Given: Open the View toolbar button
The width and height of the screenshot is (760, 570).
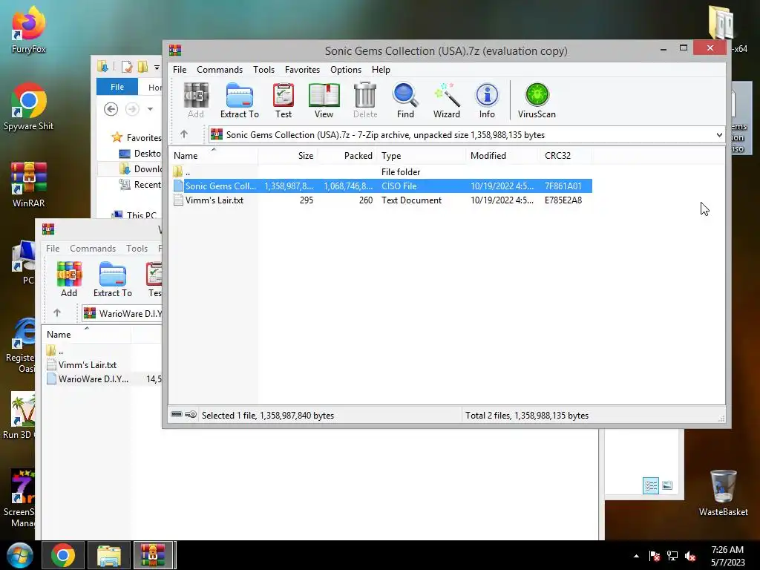Looking at the screenshot, I should pyautogui.click(x=324, y=100).
